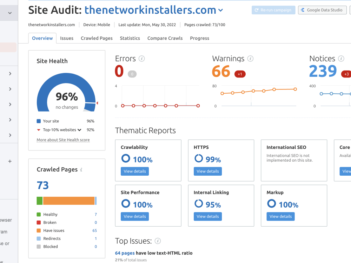Viewport: 351px width, 263px height.
Task: Click the green Healthy segment of crawled bar
Action: 40,201
